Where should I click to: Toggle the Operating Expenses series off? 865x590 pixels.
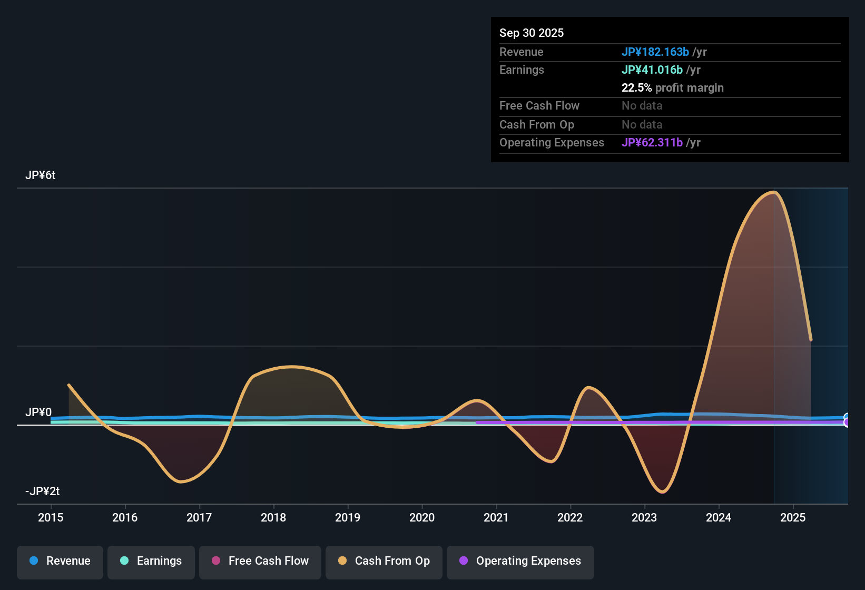click(520, 561)
